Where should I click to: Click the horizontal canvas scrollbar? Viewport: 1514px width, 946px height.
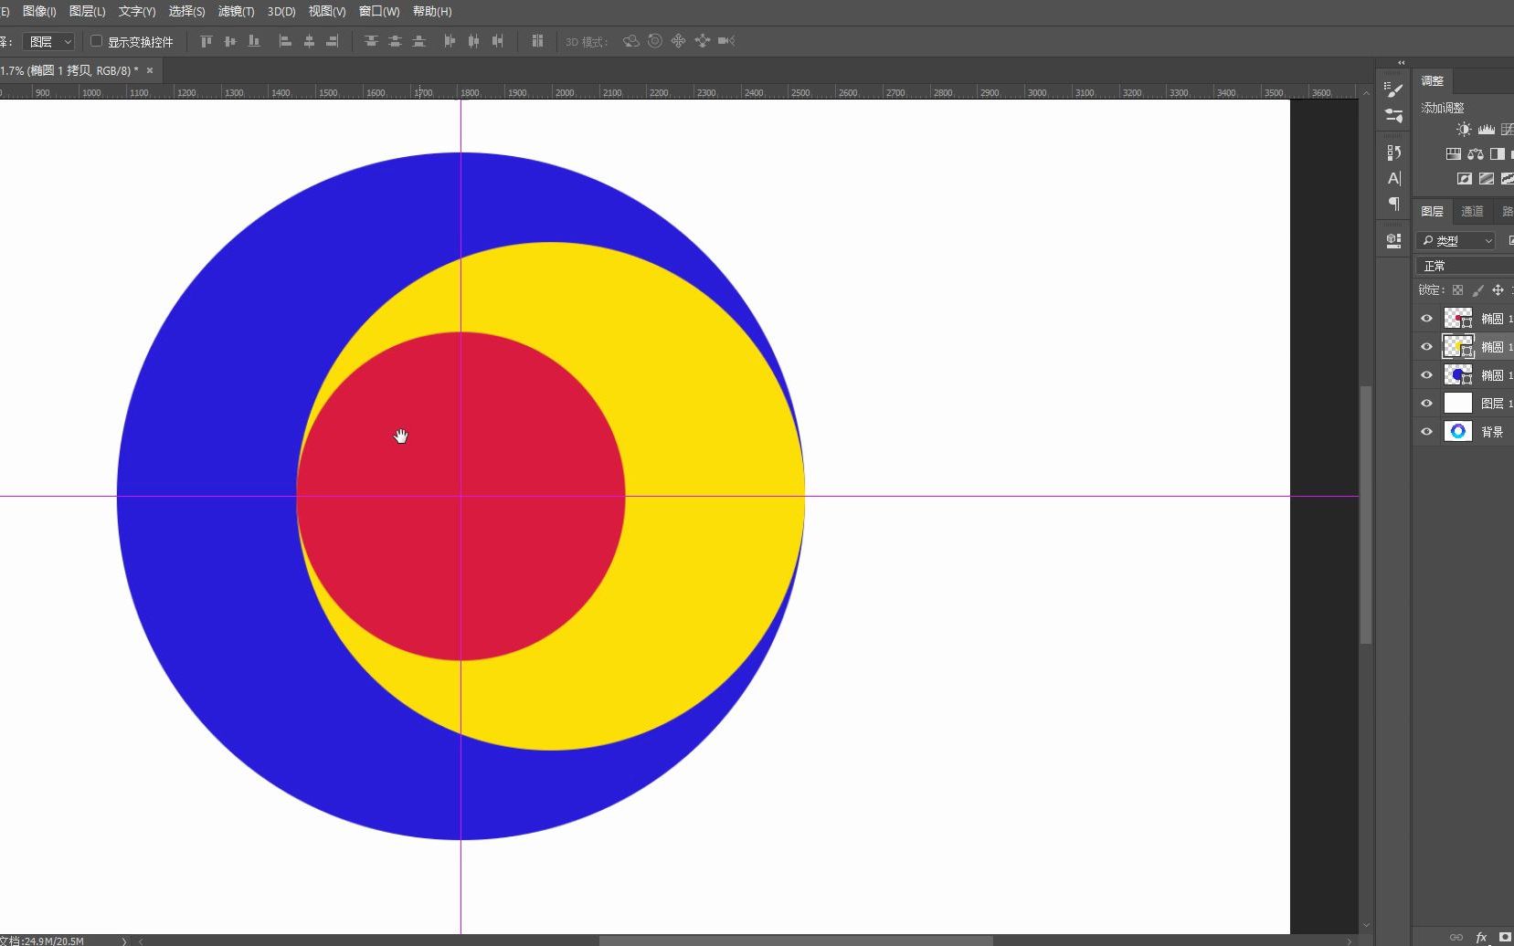click(x=796, y=941)
